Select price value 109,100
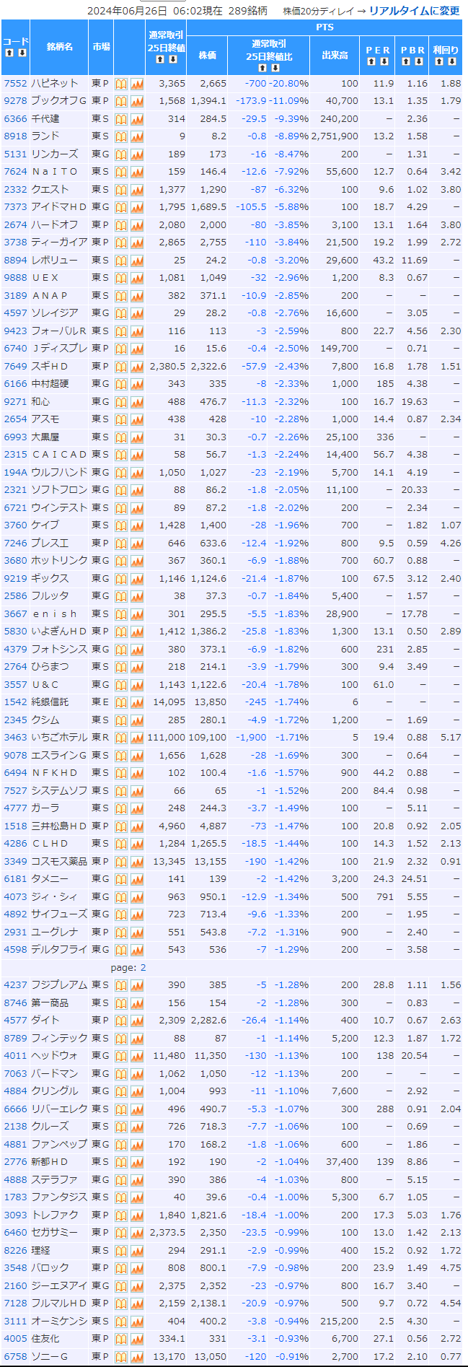This screenshot has width=468, height=1367. (x=208, y=738)
